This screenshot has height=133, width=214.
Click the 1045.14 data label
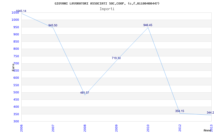(x=21, y=11)
